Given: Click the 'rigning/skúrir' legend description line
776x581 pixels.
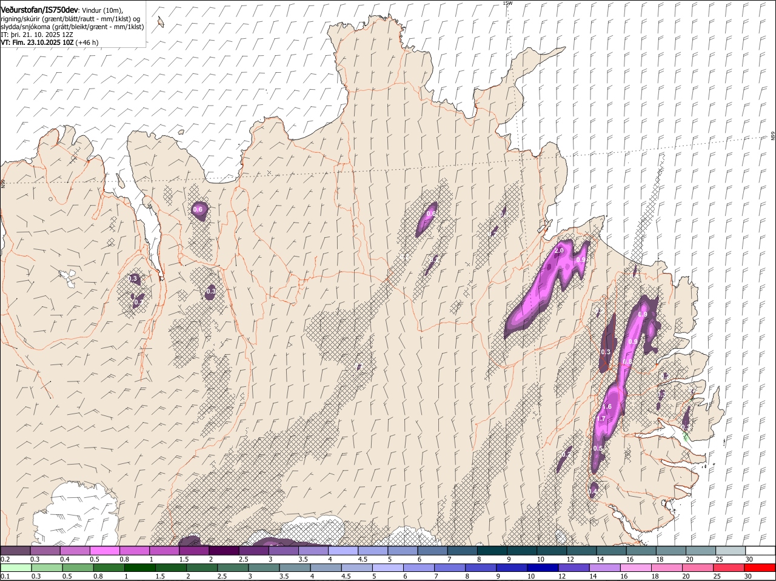Looking at the screenshot, I should point(70,19).
